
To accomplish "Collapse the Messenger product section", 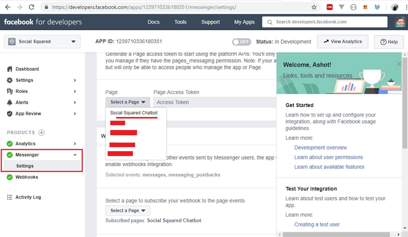I will click(75, 155).
